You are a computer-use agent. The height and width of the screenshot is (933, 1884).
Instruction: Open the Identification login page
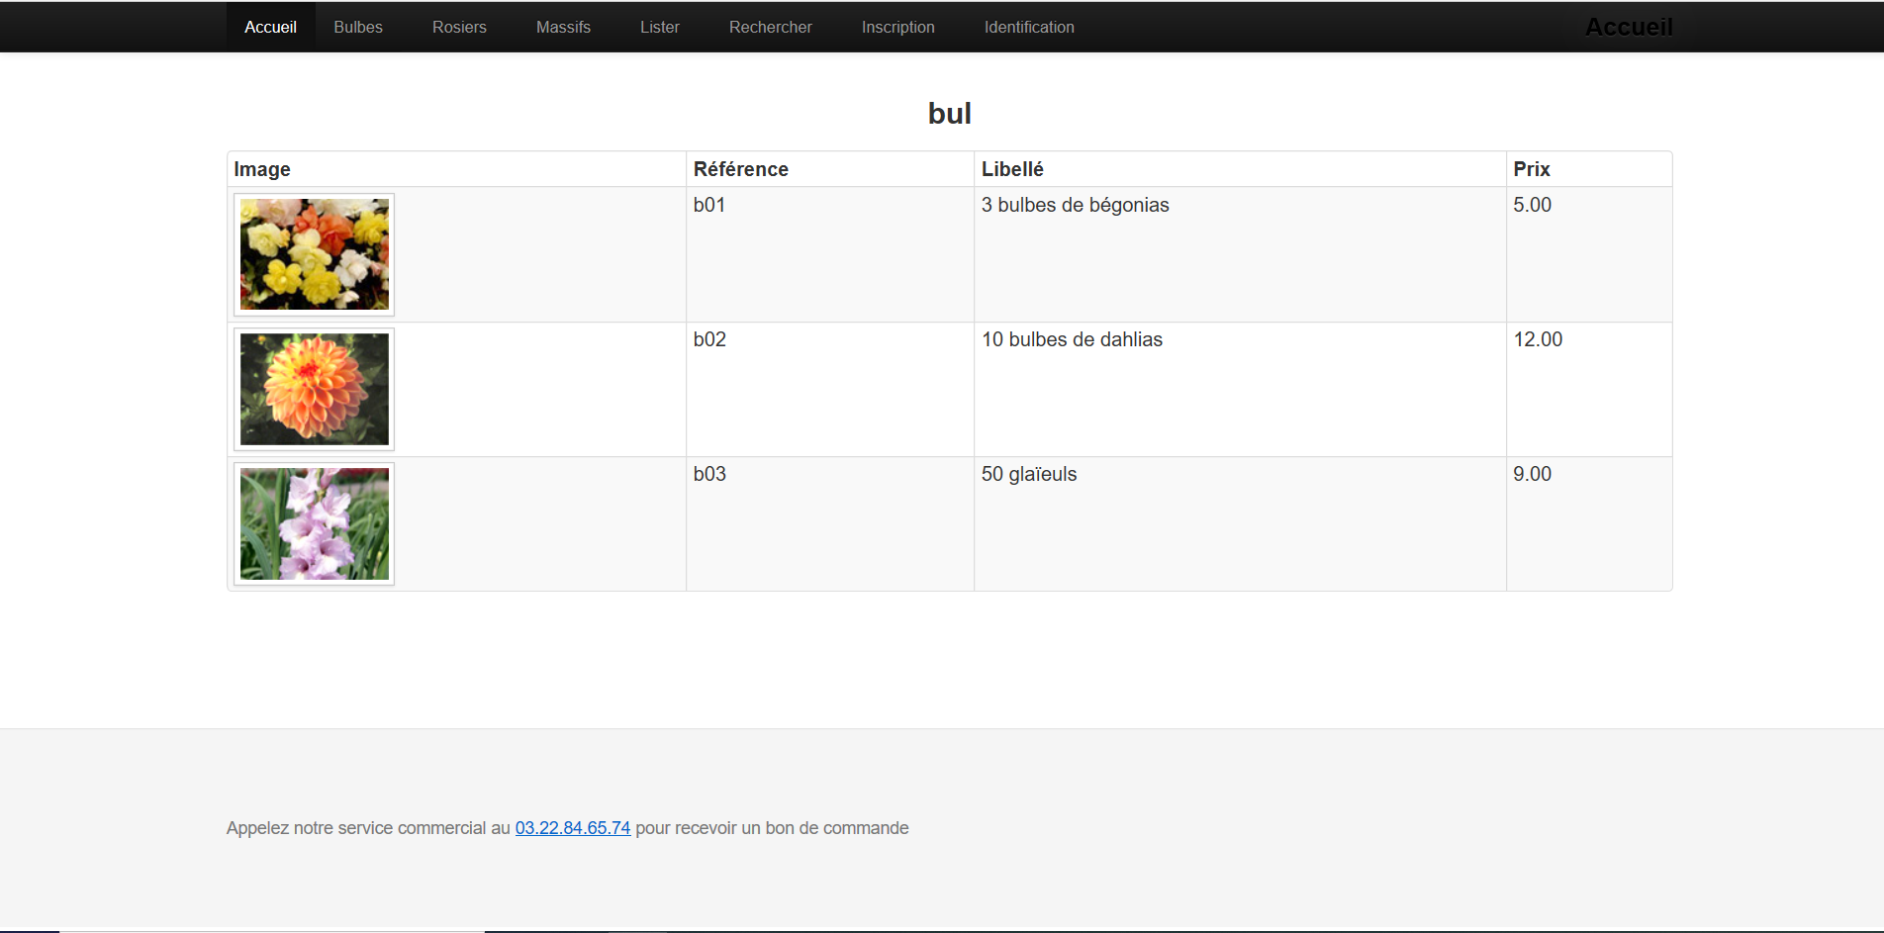point(1028,27)
